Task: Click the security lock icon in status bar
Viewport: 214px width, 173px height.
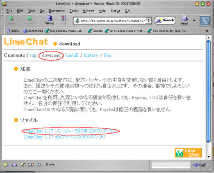Action: coord(204,165)
